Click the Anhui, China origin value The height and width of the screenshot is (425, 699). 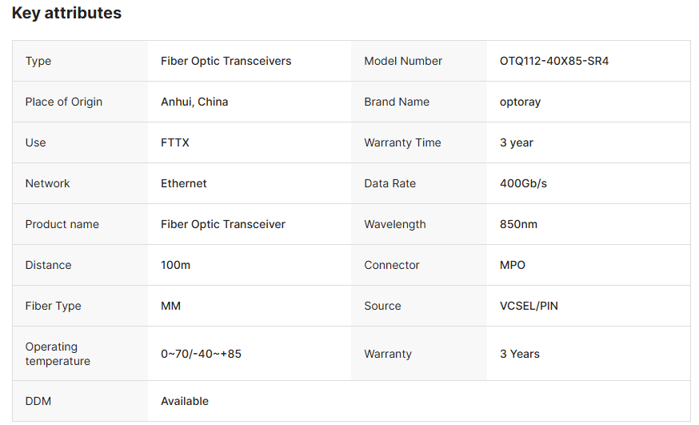(x=194, y=102)
